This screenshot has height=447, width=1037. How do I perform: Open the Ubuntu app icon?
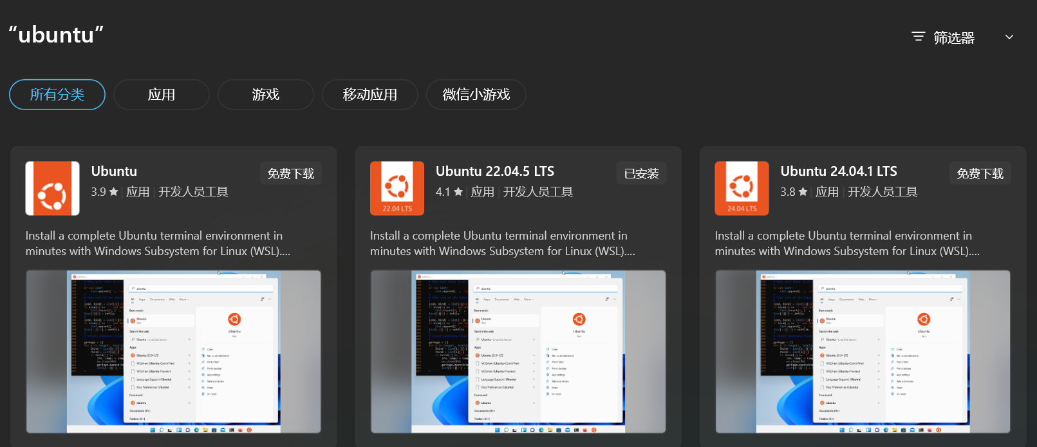tap(52, 188)
